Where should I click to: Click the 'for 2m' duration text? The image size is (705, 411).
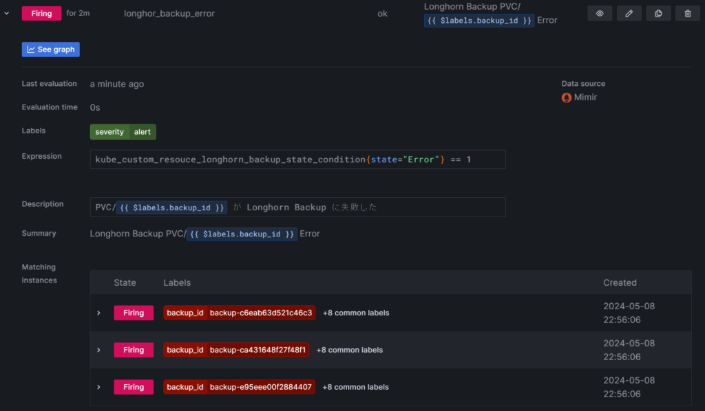click(78, 14)
